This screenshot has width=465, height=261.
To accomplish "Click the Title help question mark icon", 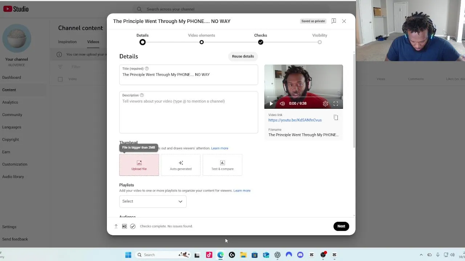I will (147, 69).
